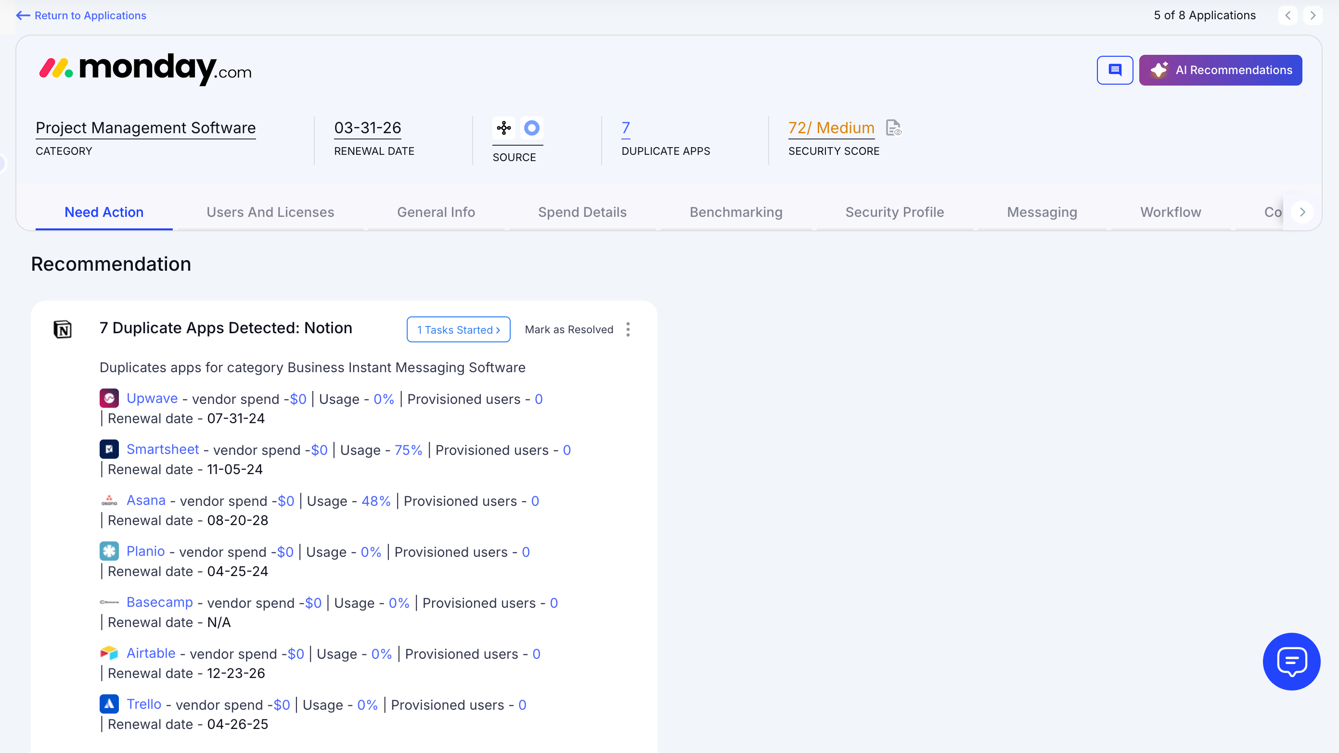1339x753 pixels.
Task: Click the Trello app icon
Action: pyautogui.click(x=109, y=703)
